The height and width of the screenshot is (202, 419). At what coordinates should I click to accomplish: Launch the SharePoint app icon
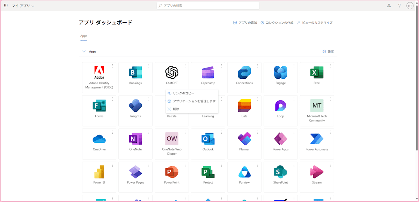coord(280,172)
